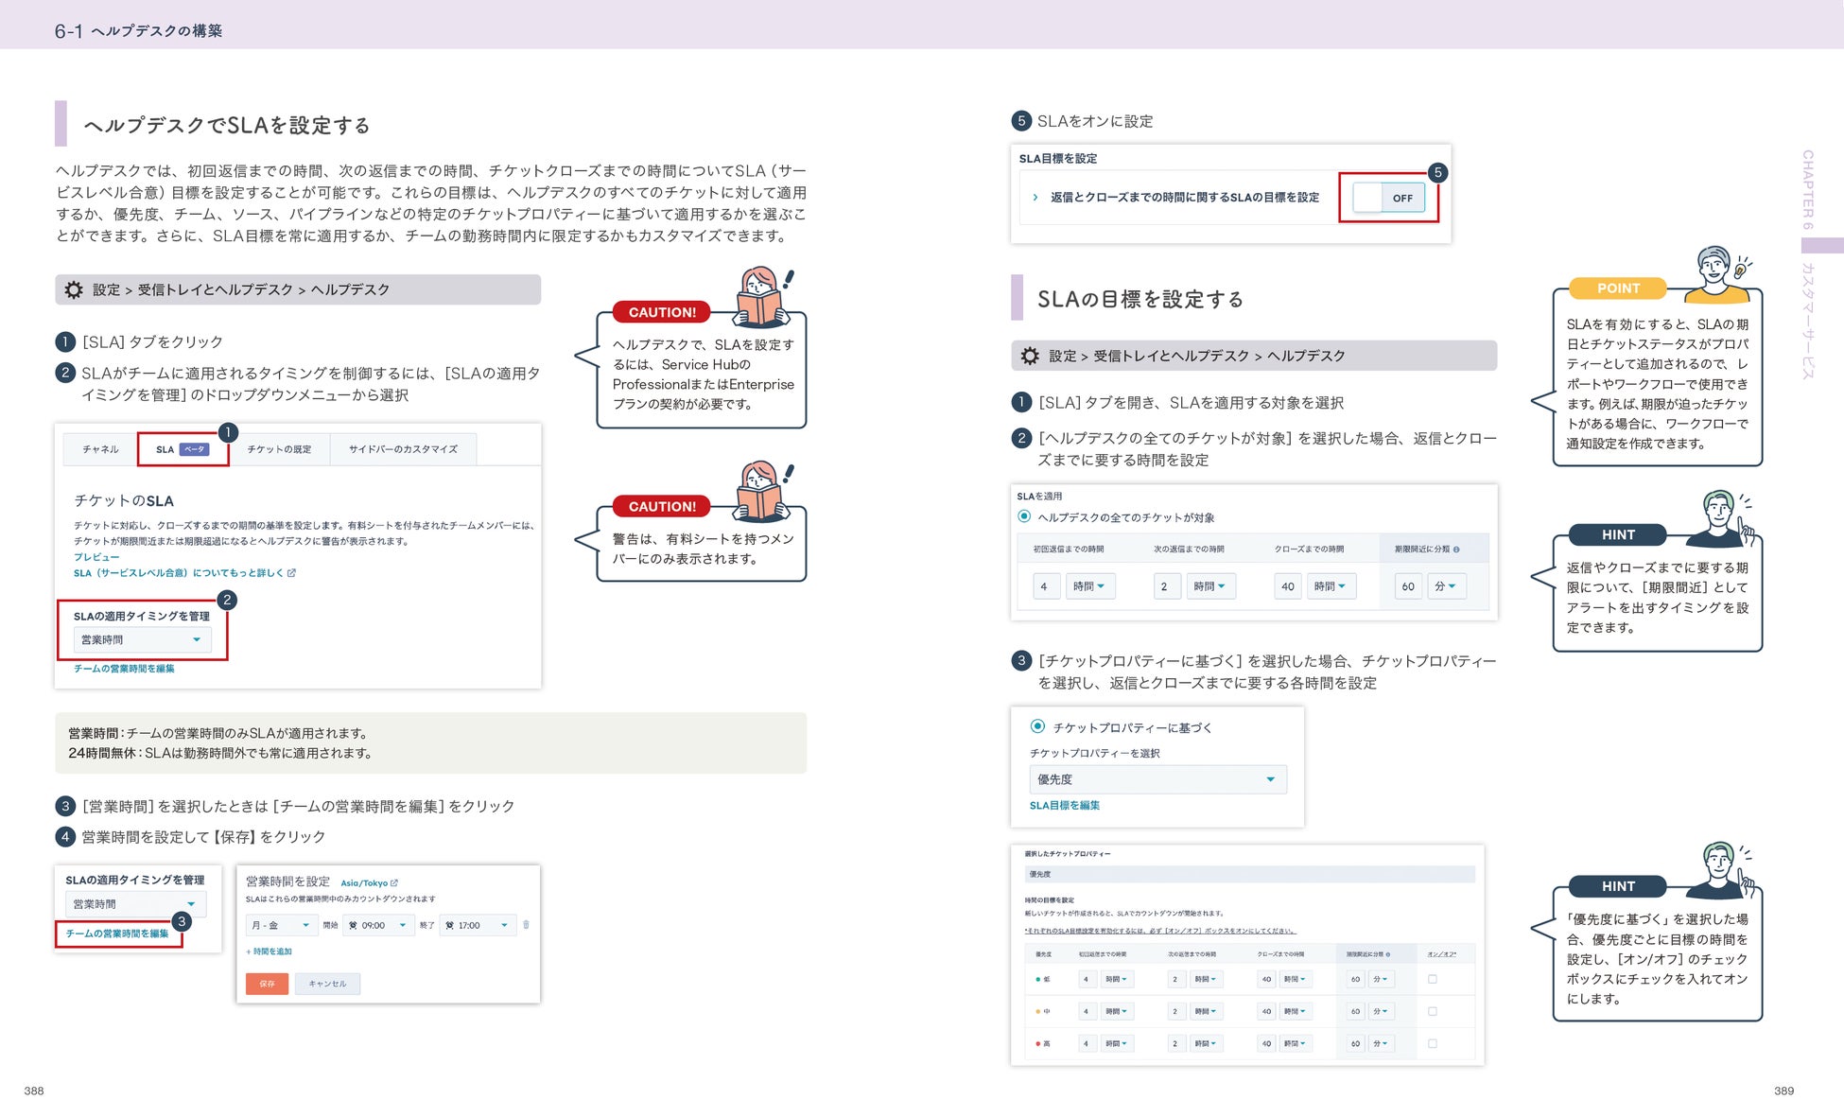Viewport: 1844px width, 1117px height.
Task: Click the alarm clock icon in the 09:00 field
Action: pos(354,926)
